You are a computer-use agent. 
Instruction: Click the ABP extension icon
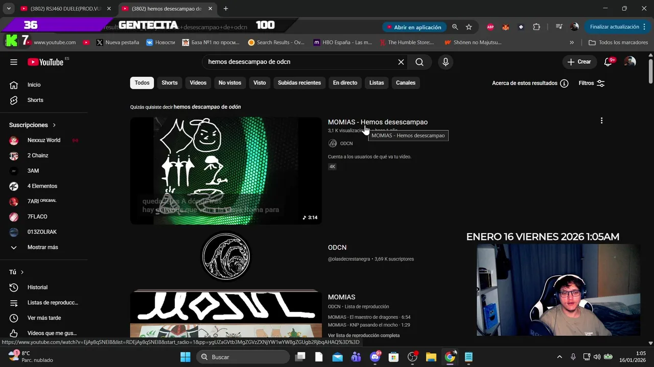(491, 27)
